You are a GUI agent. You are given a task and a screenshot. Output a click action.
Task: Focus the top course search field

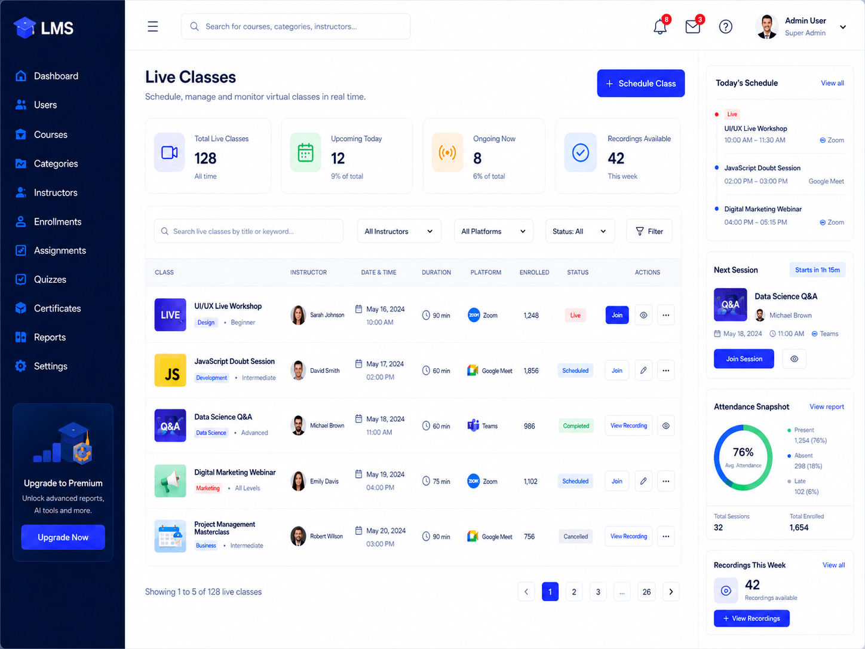[x=296, y=26]
